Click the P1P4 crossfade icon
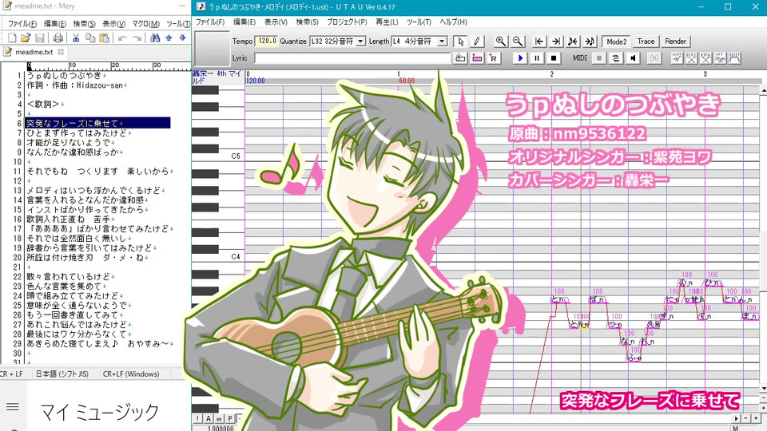767x431 pixels. tap(705, 58)
